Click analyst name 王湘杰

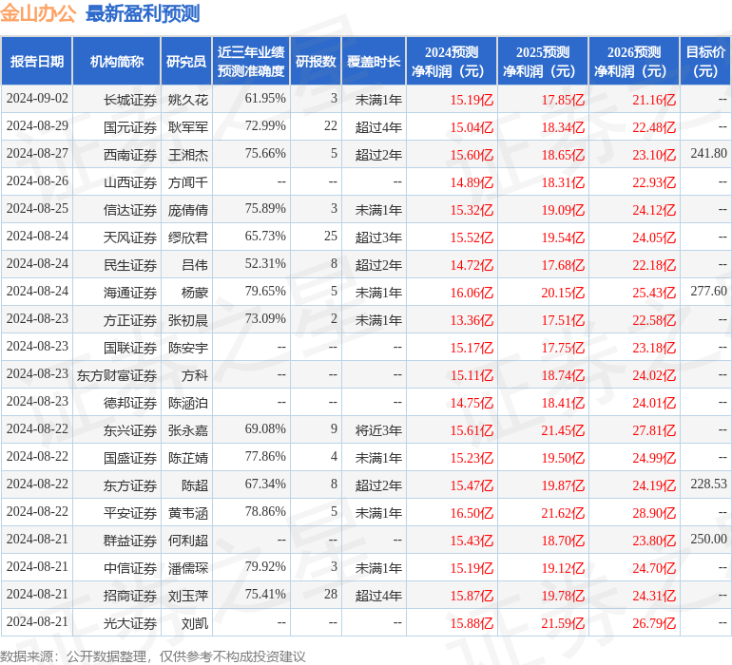click(x=188, y=155)
